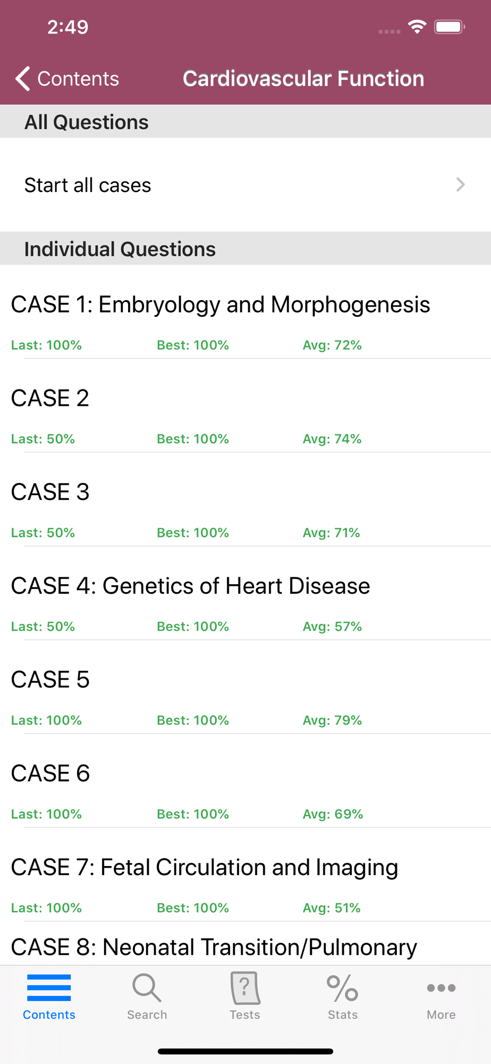
Task: Tap the Start all cases chevron
Action: click(460, 185)
